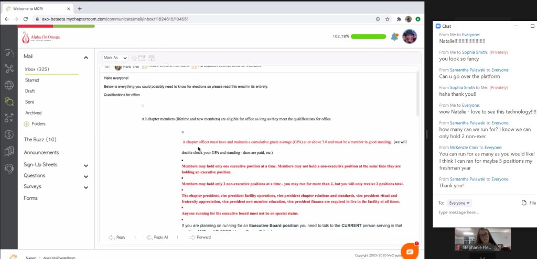Image resolution: width=537 pixels, height=259 pixels.
Task: Click the green 102.78% progress bar
Action: coord(368,37)
